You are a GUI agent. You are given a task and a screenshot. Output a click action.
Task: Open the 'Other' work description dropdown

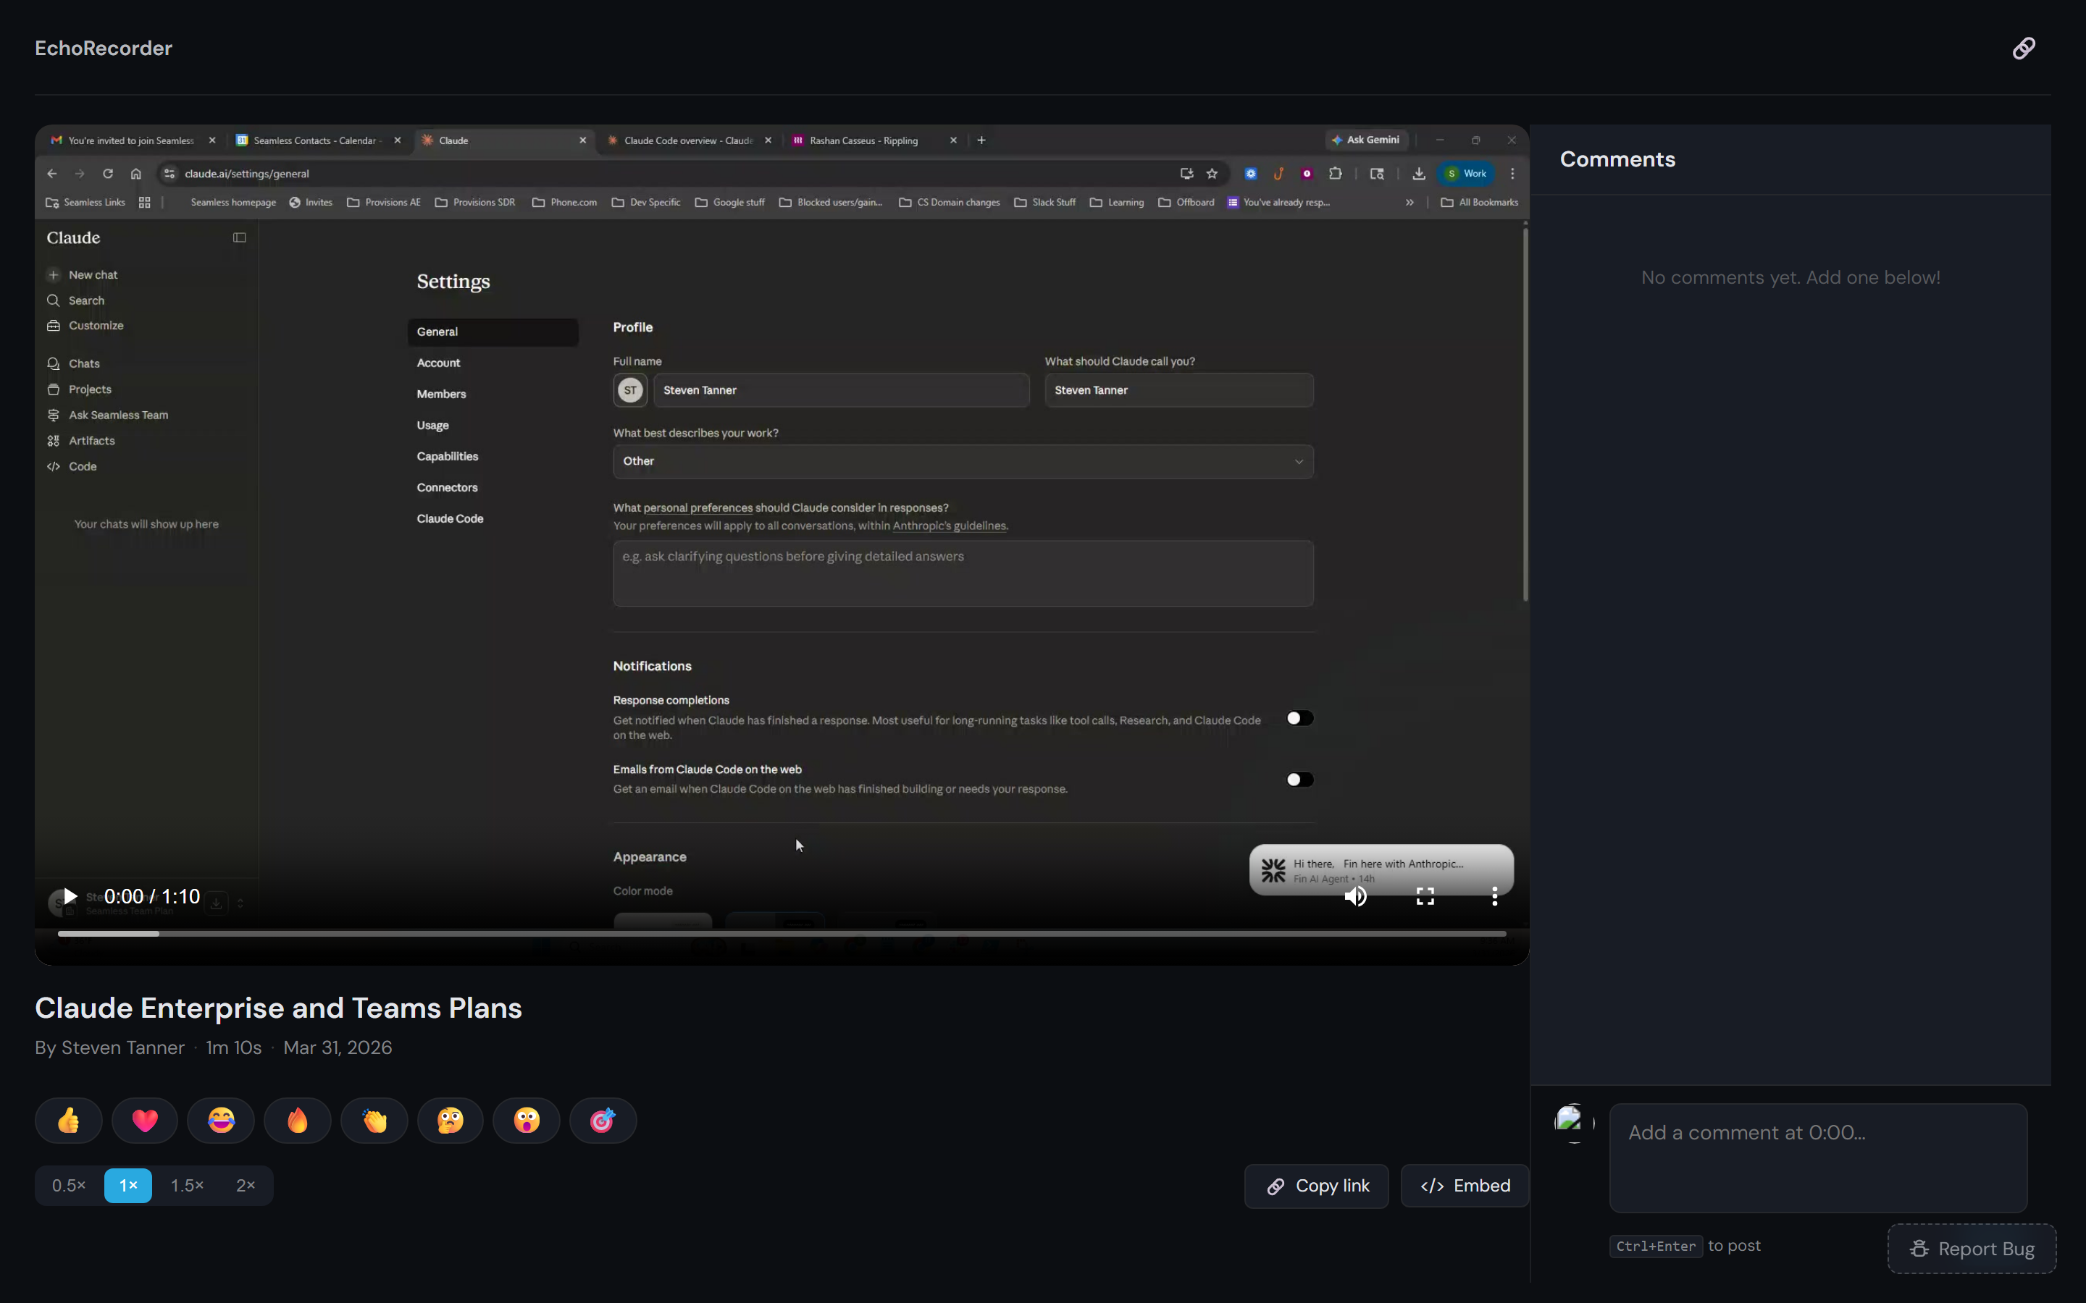pyautogui.click(x=962, y=461)
